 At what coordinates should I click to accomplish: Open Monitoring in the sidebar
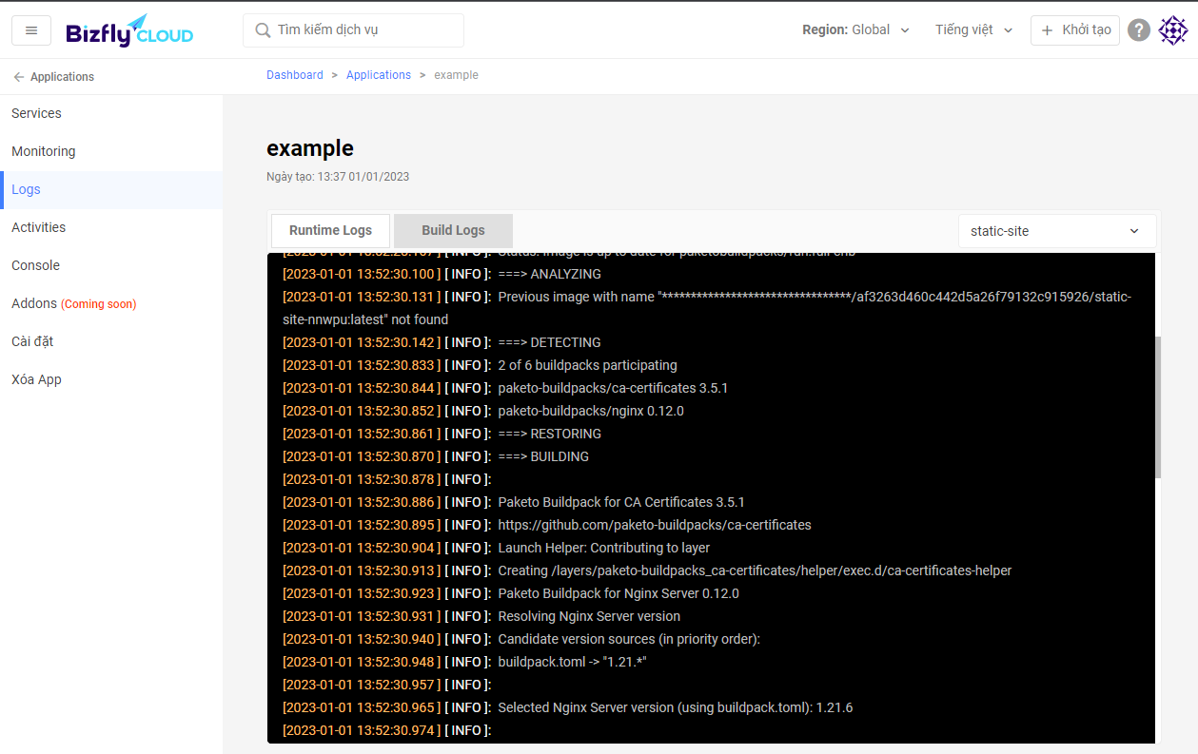click(44, 151)
